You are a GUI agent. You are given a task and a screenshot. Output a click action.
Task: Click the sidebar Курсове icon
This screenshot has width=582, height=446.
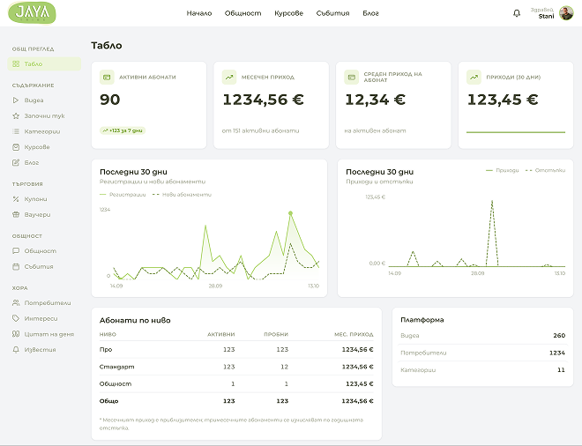pyautogui.click(x=16, y=147)
